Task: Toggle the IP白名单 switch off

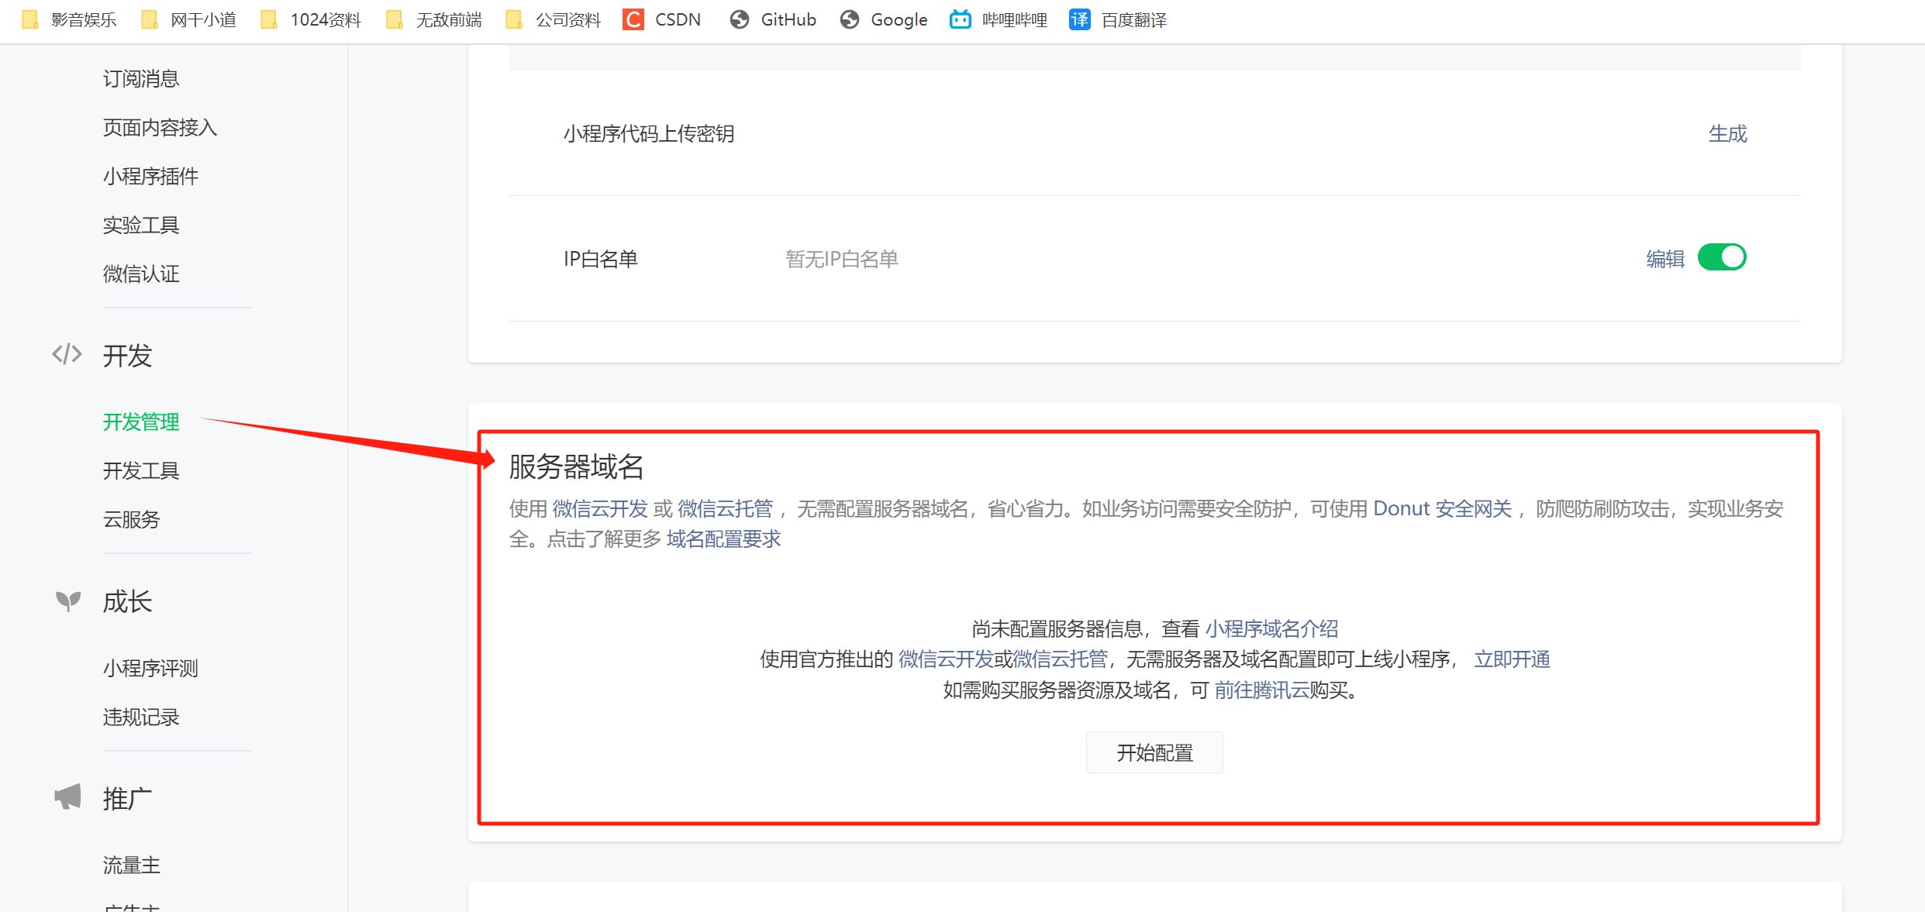Action: click(x=1722, y=256)
